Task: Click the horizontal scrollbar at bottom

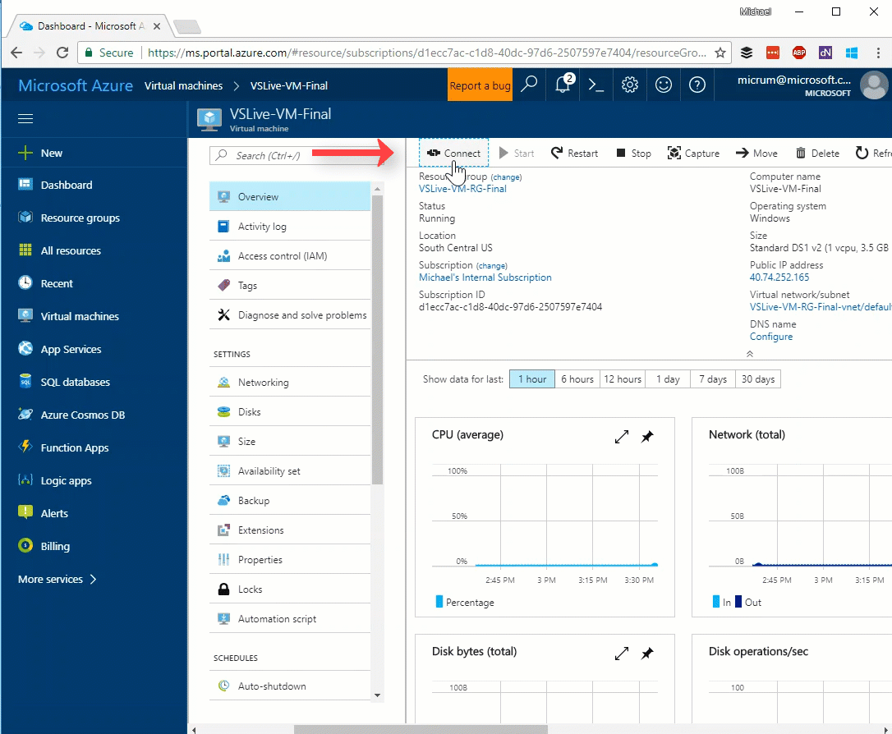Action: pos(421,728)
